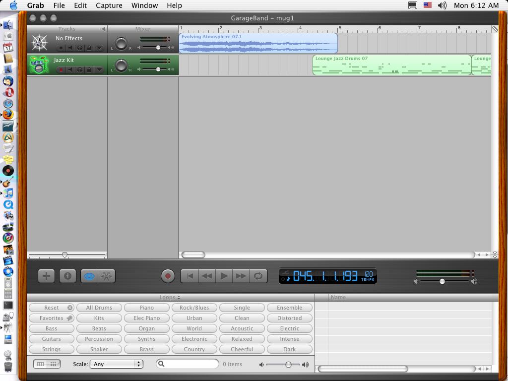Disable record-enable on Jazz Kit track

[61, 69]
